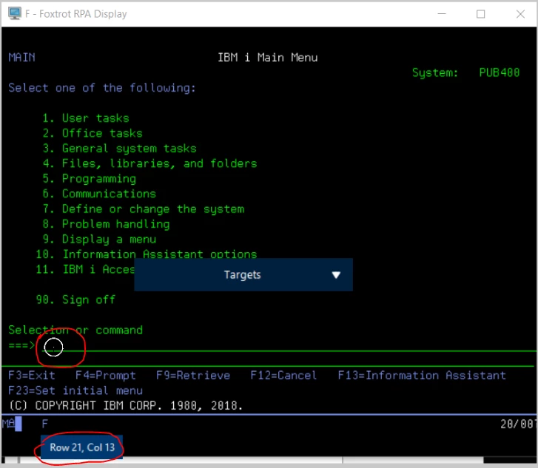Click the F3=Exit function key label

pyautogui.click(x=32, y=376)
